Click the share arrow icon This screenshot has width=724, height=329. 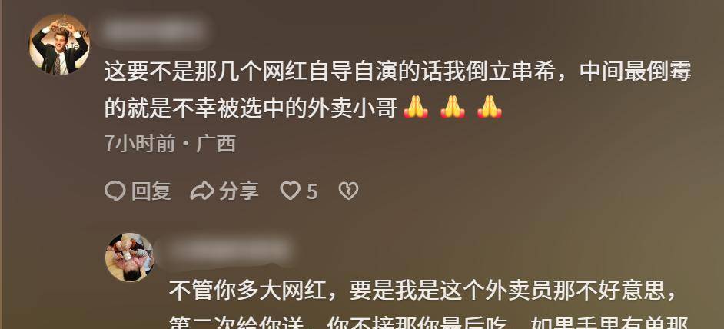click(202, 191)
